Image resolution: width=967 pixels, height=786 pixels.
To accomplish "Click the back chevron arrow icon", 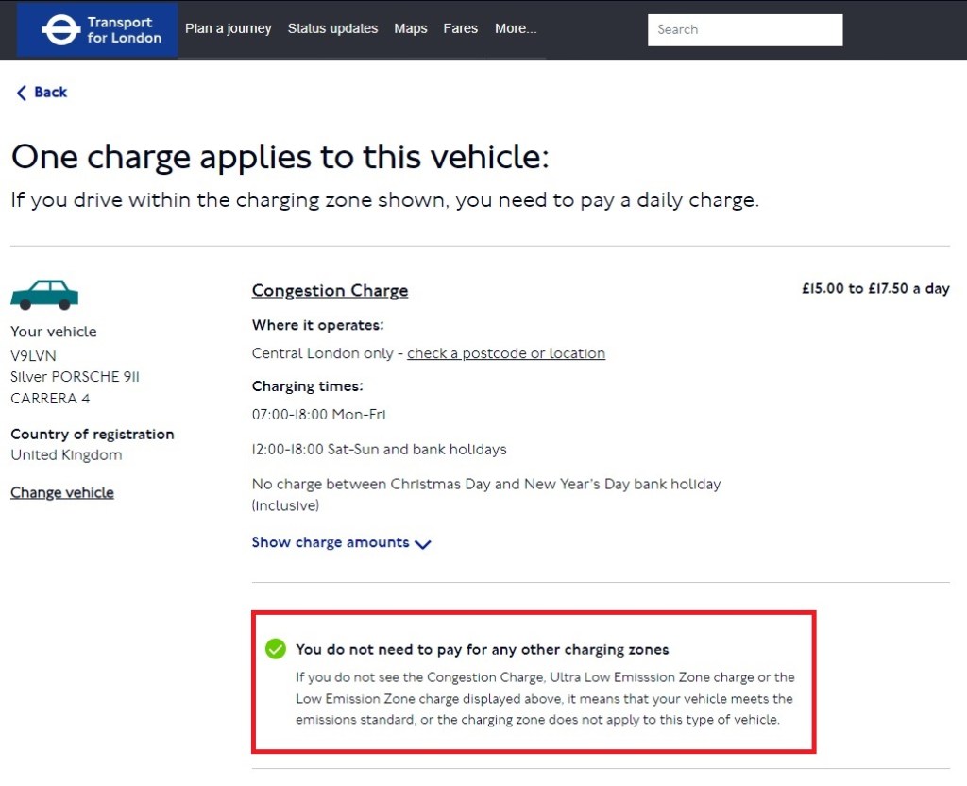I will point(21,93).
